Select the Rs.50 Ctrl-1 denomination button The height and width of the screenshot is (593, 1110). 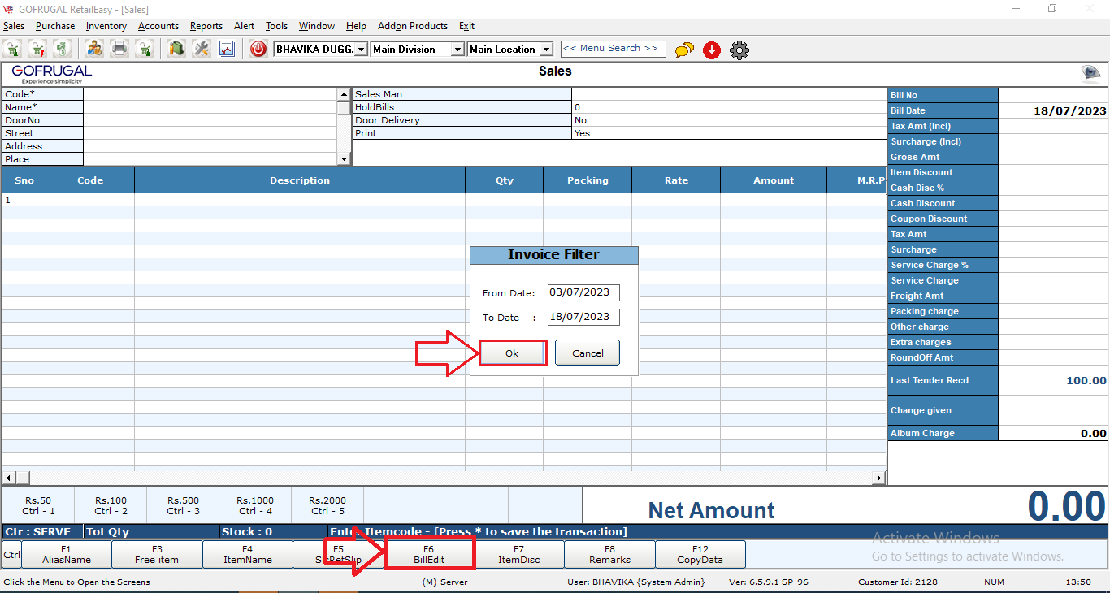tap(38, 505)
